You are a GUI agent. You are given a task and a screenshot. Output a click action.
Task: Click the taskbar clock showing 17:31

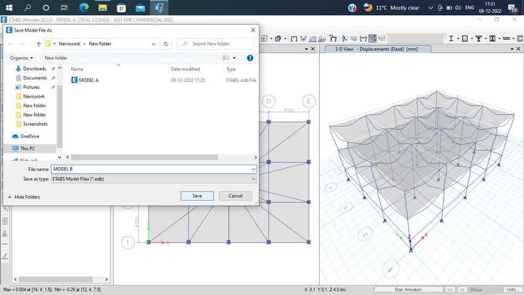[x=490, y=7]
